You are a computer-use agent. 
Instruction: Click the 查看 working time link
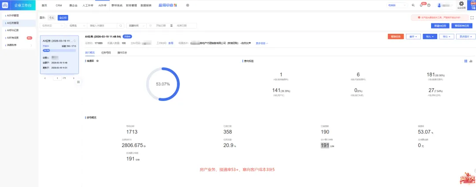click(x=171, y=43)
